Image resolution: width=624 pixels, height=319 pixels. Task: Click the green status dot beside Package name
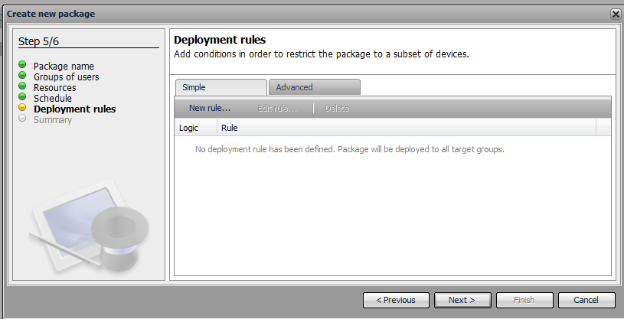click(x=23, y=66)
